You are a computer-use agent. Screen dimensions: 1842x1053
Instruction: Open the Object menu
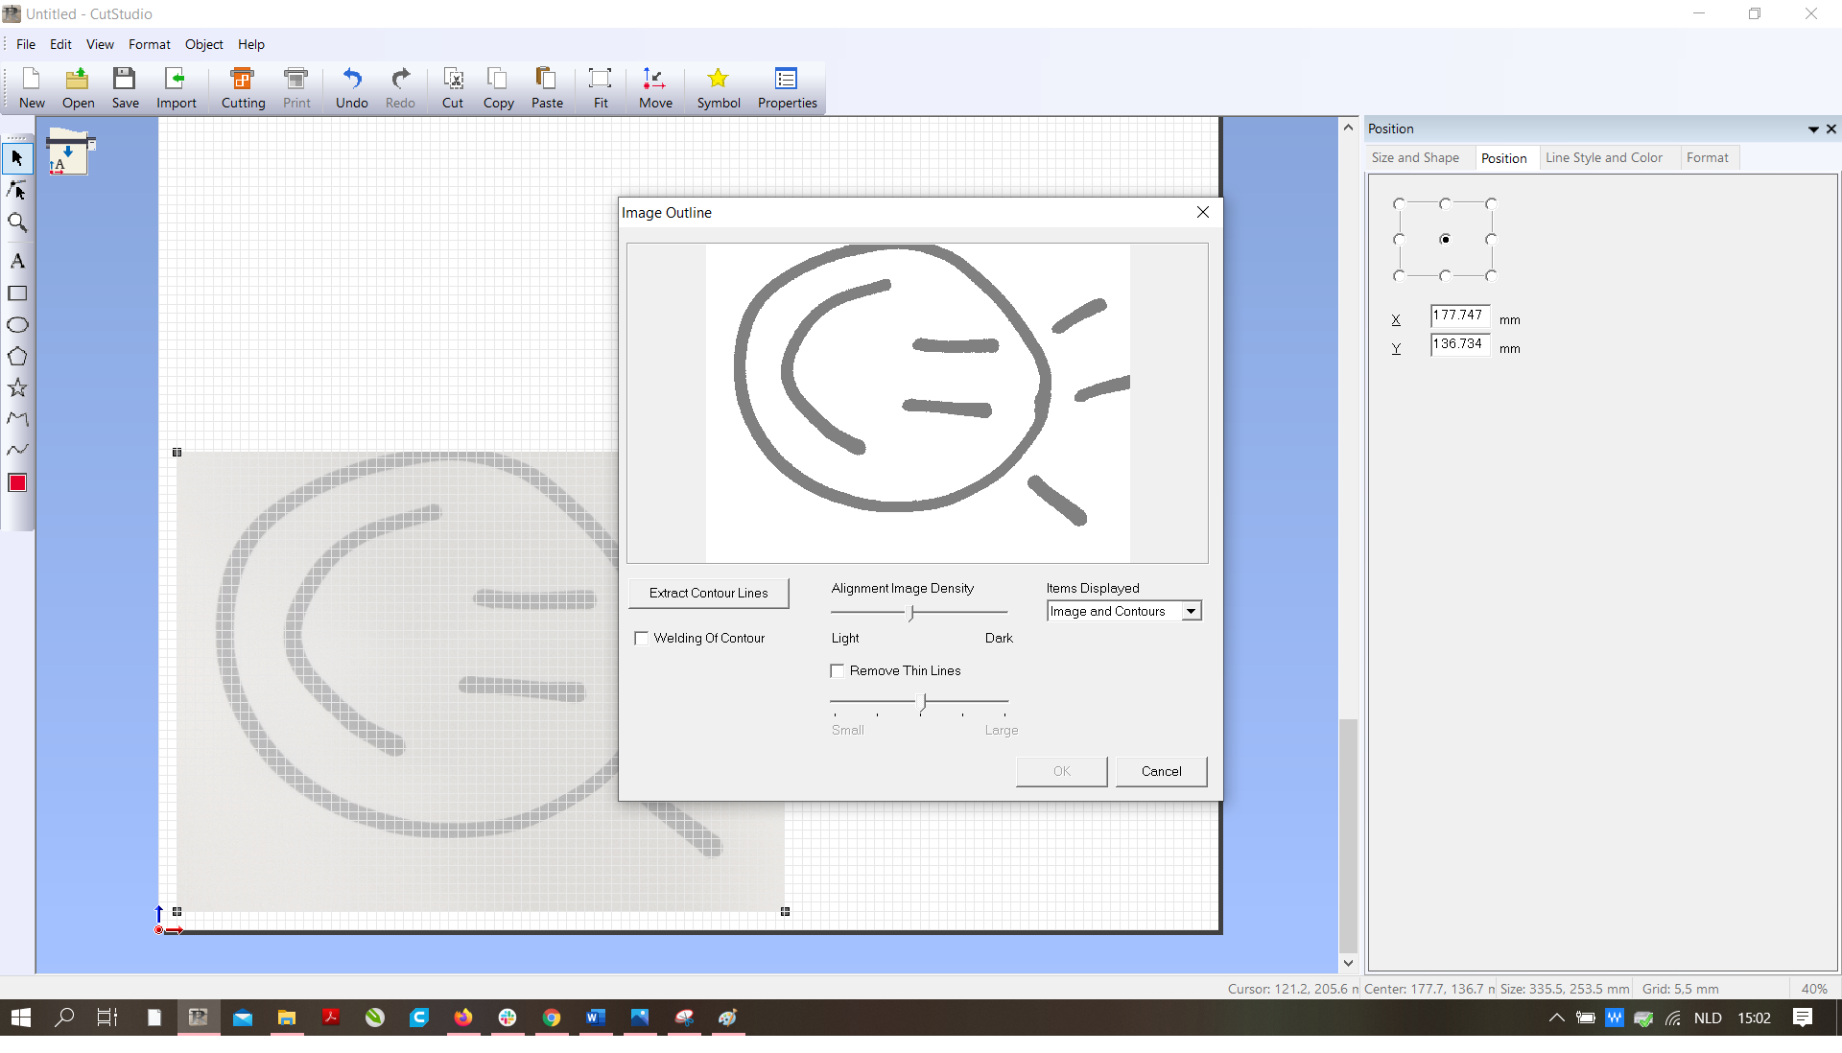(203, 45)
